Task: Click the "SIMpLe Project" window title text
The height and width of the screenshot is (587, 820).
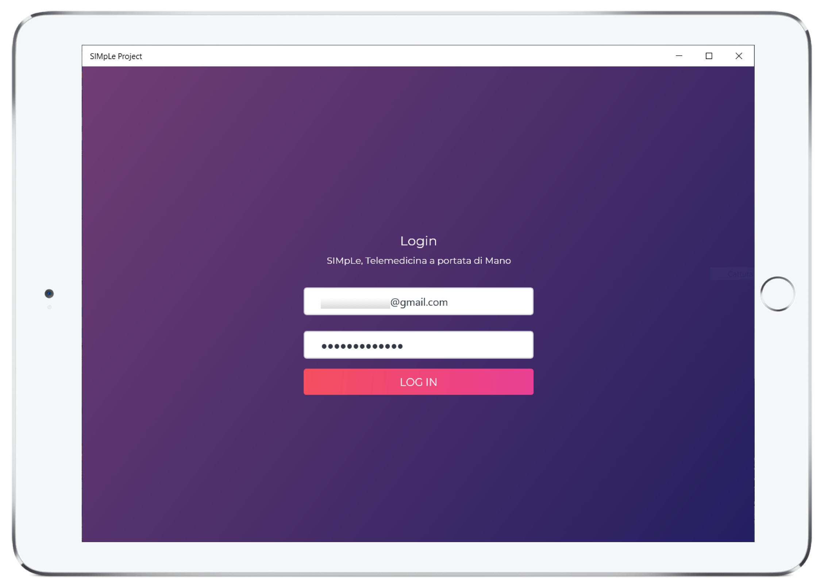Action: pos(116,56)
